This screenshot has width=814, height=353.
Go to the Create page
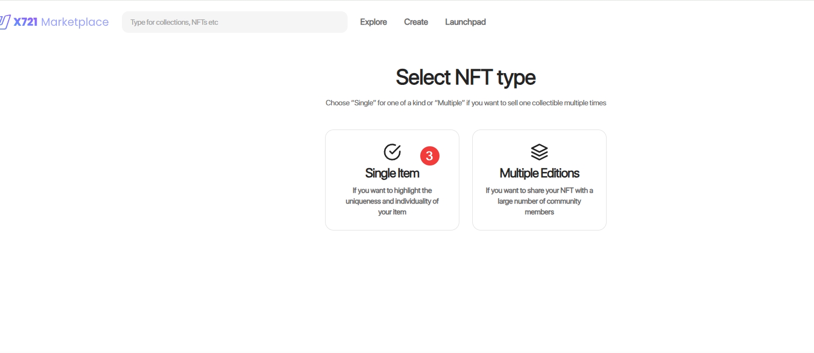point(416,22)
